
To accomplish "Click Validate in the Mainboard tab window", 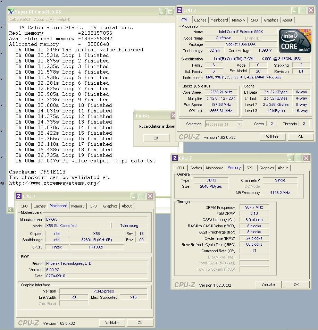I will point(112,323).
